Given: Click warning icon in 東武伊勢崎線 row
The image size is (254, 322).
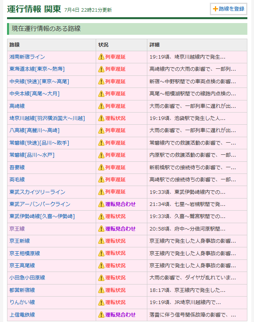Looking at the screenshot, I should coord(101,216).
